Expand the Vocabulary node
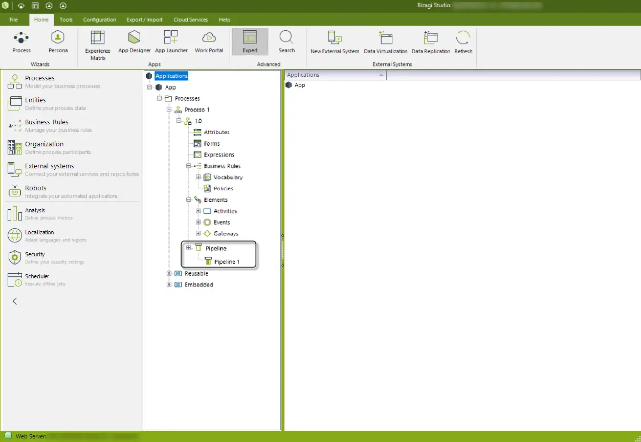 click(198, 177)
